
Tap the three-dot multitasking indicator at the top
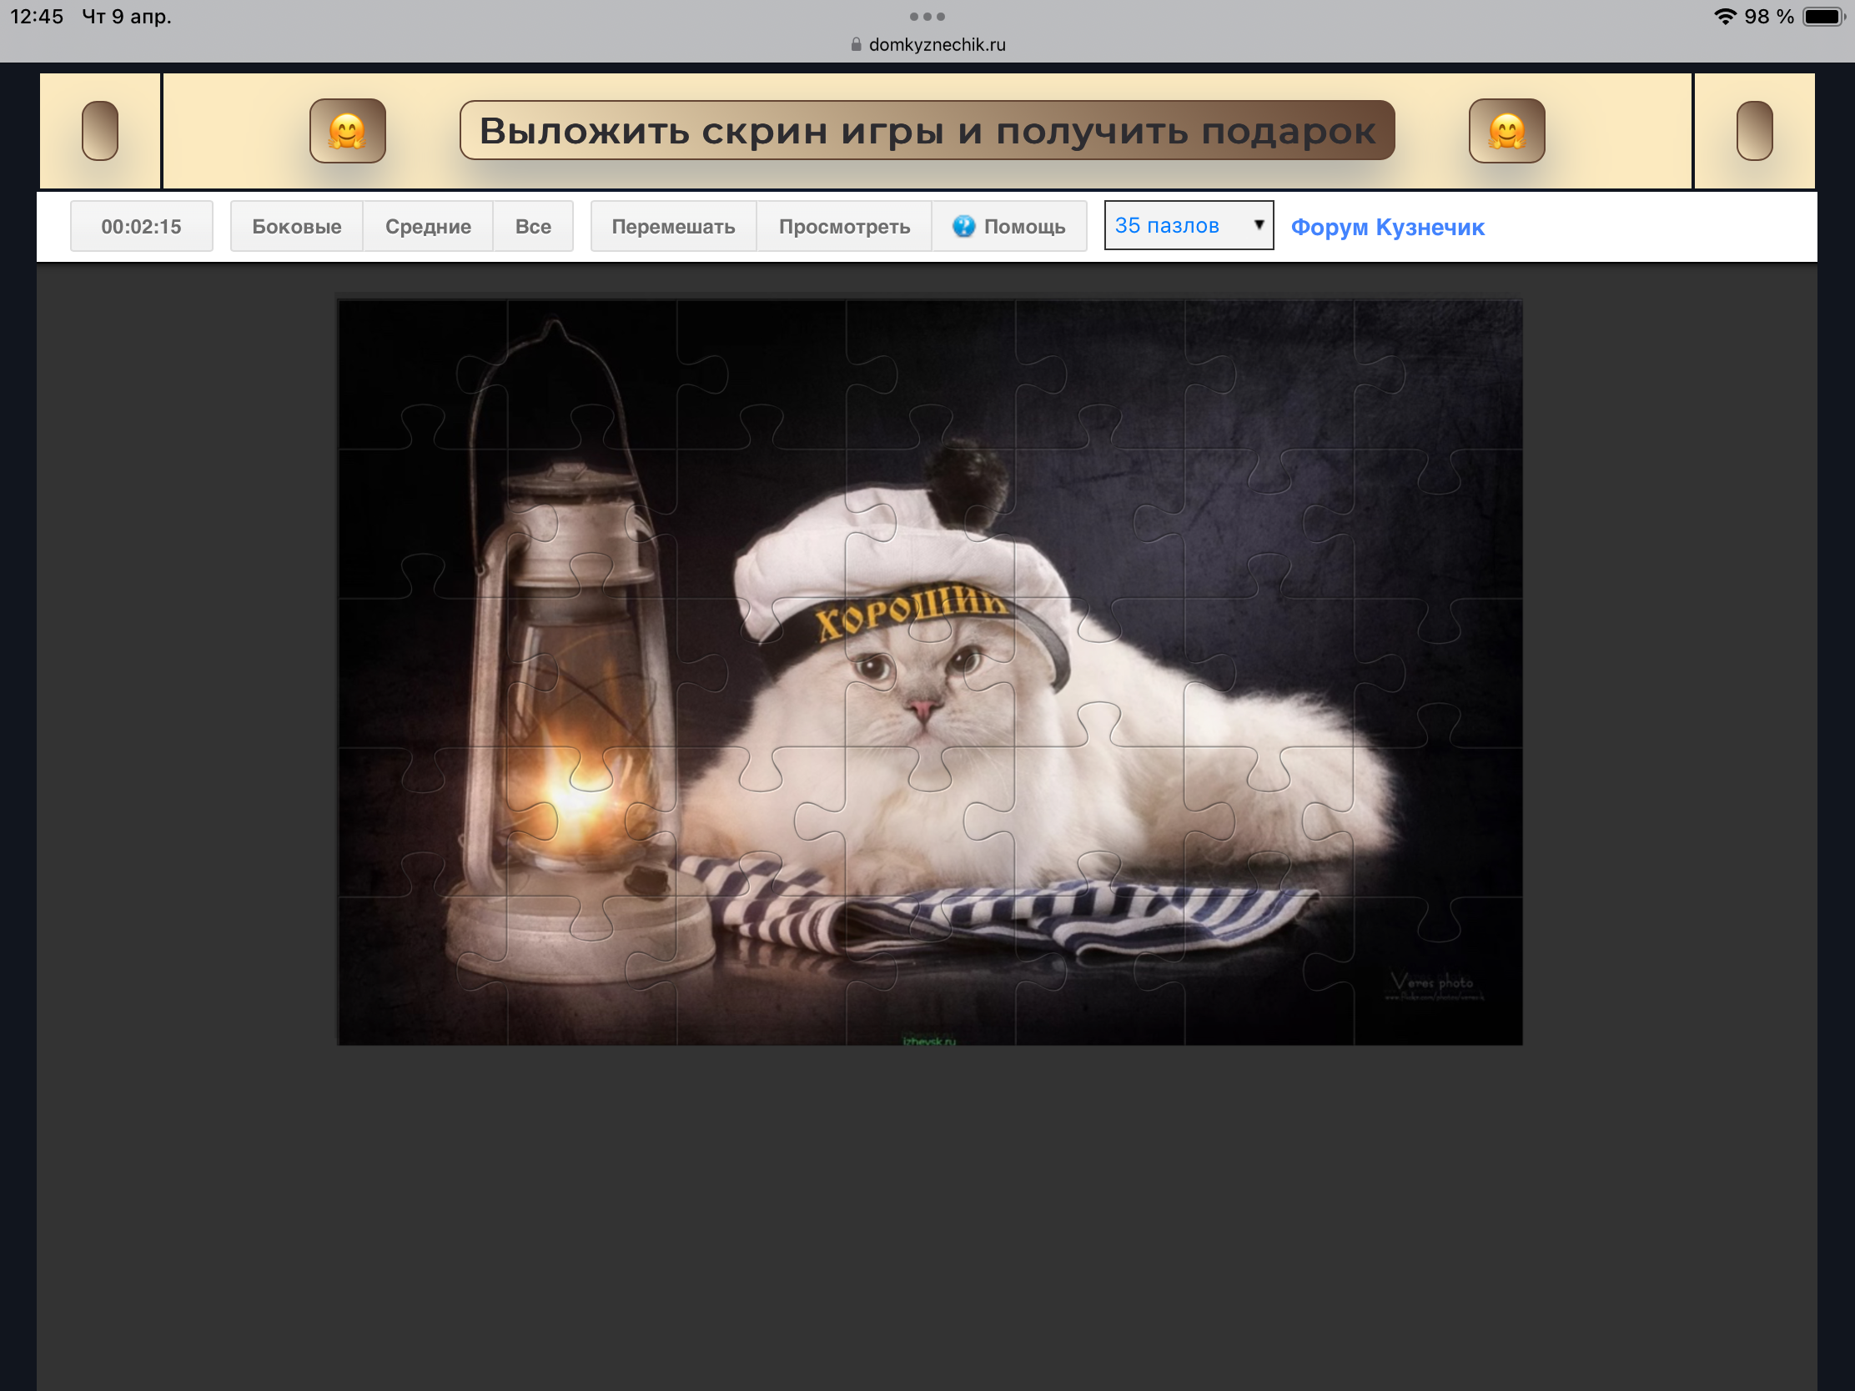pos(927,17)
